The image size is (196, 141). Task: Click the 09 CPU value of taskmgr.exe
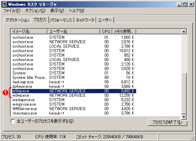(x=106, y=82)
